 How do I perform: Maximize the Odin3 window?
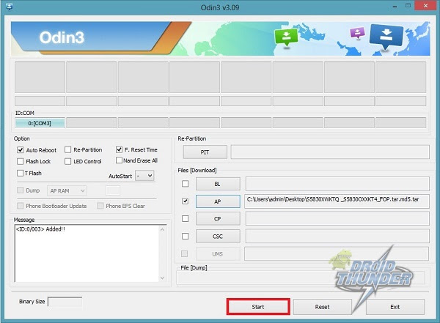tap(408, 6)
